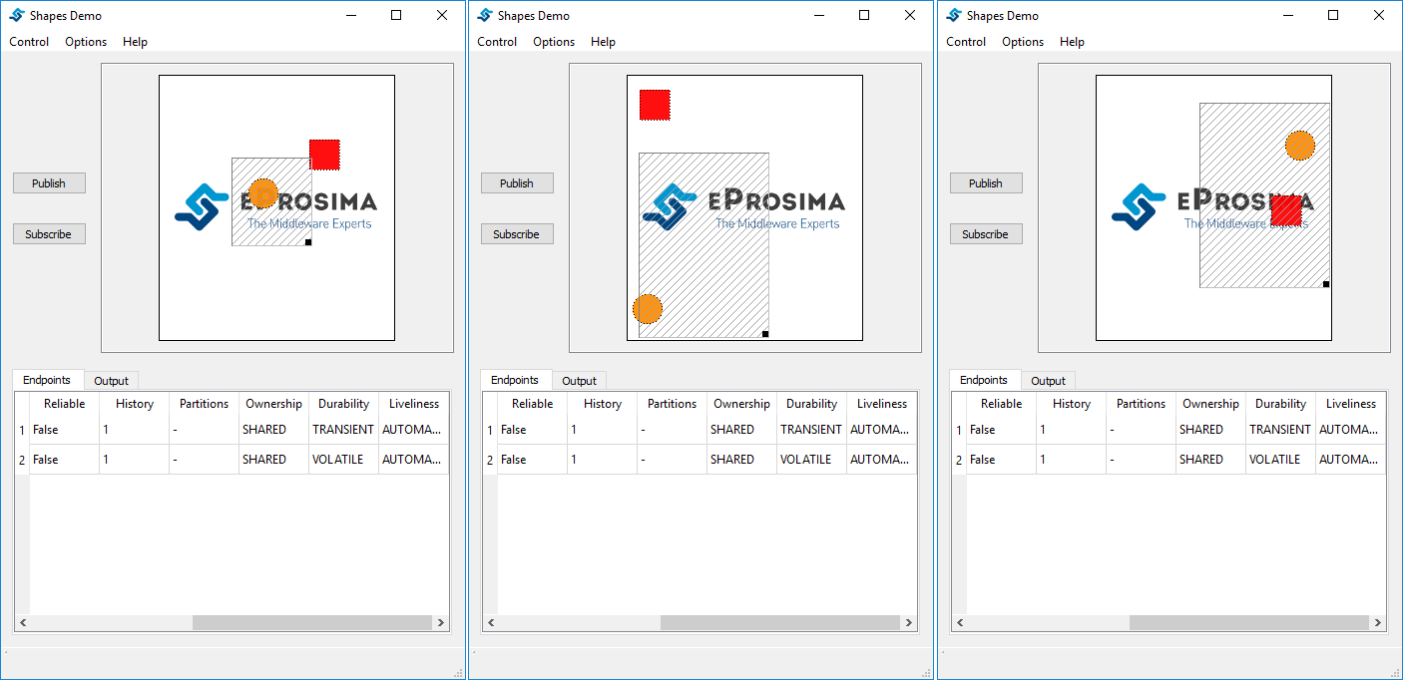Click Durability column header in middle window

[x=812, y=404]
